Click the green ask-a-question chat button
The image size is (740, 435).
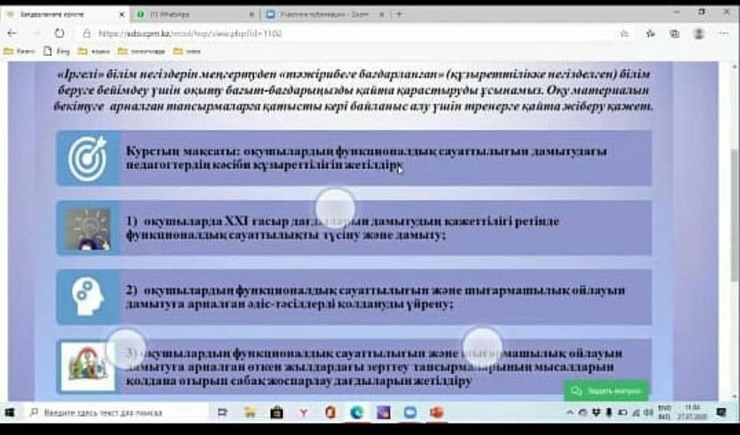[x=606, y=391]
